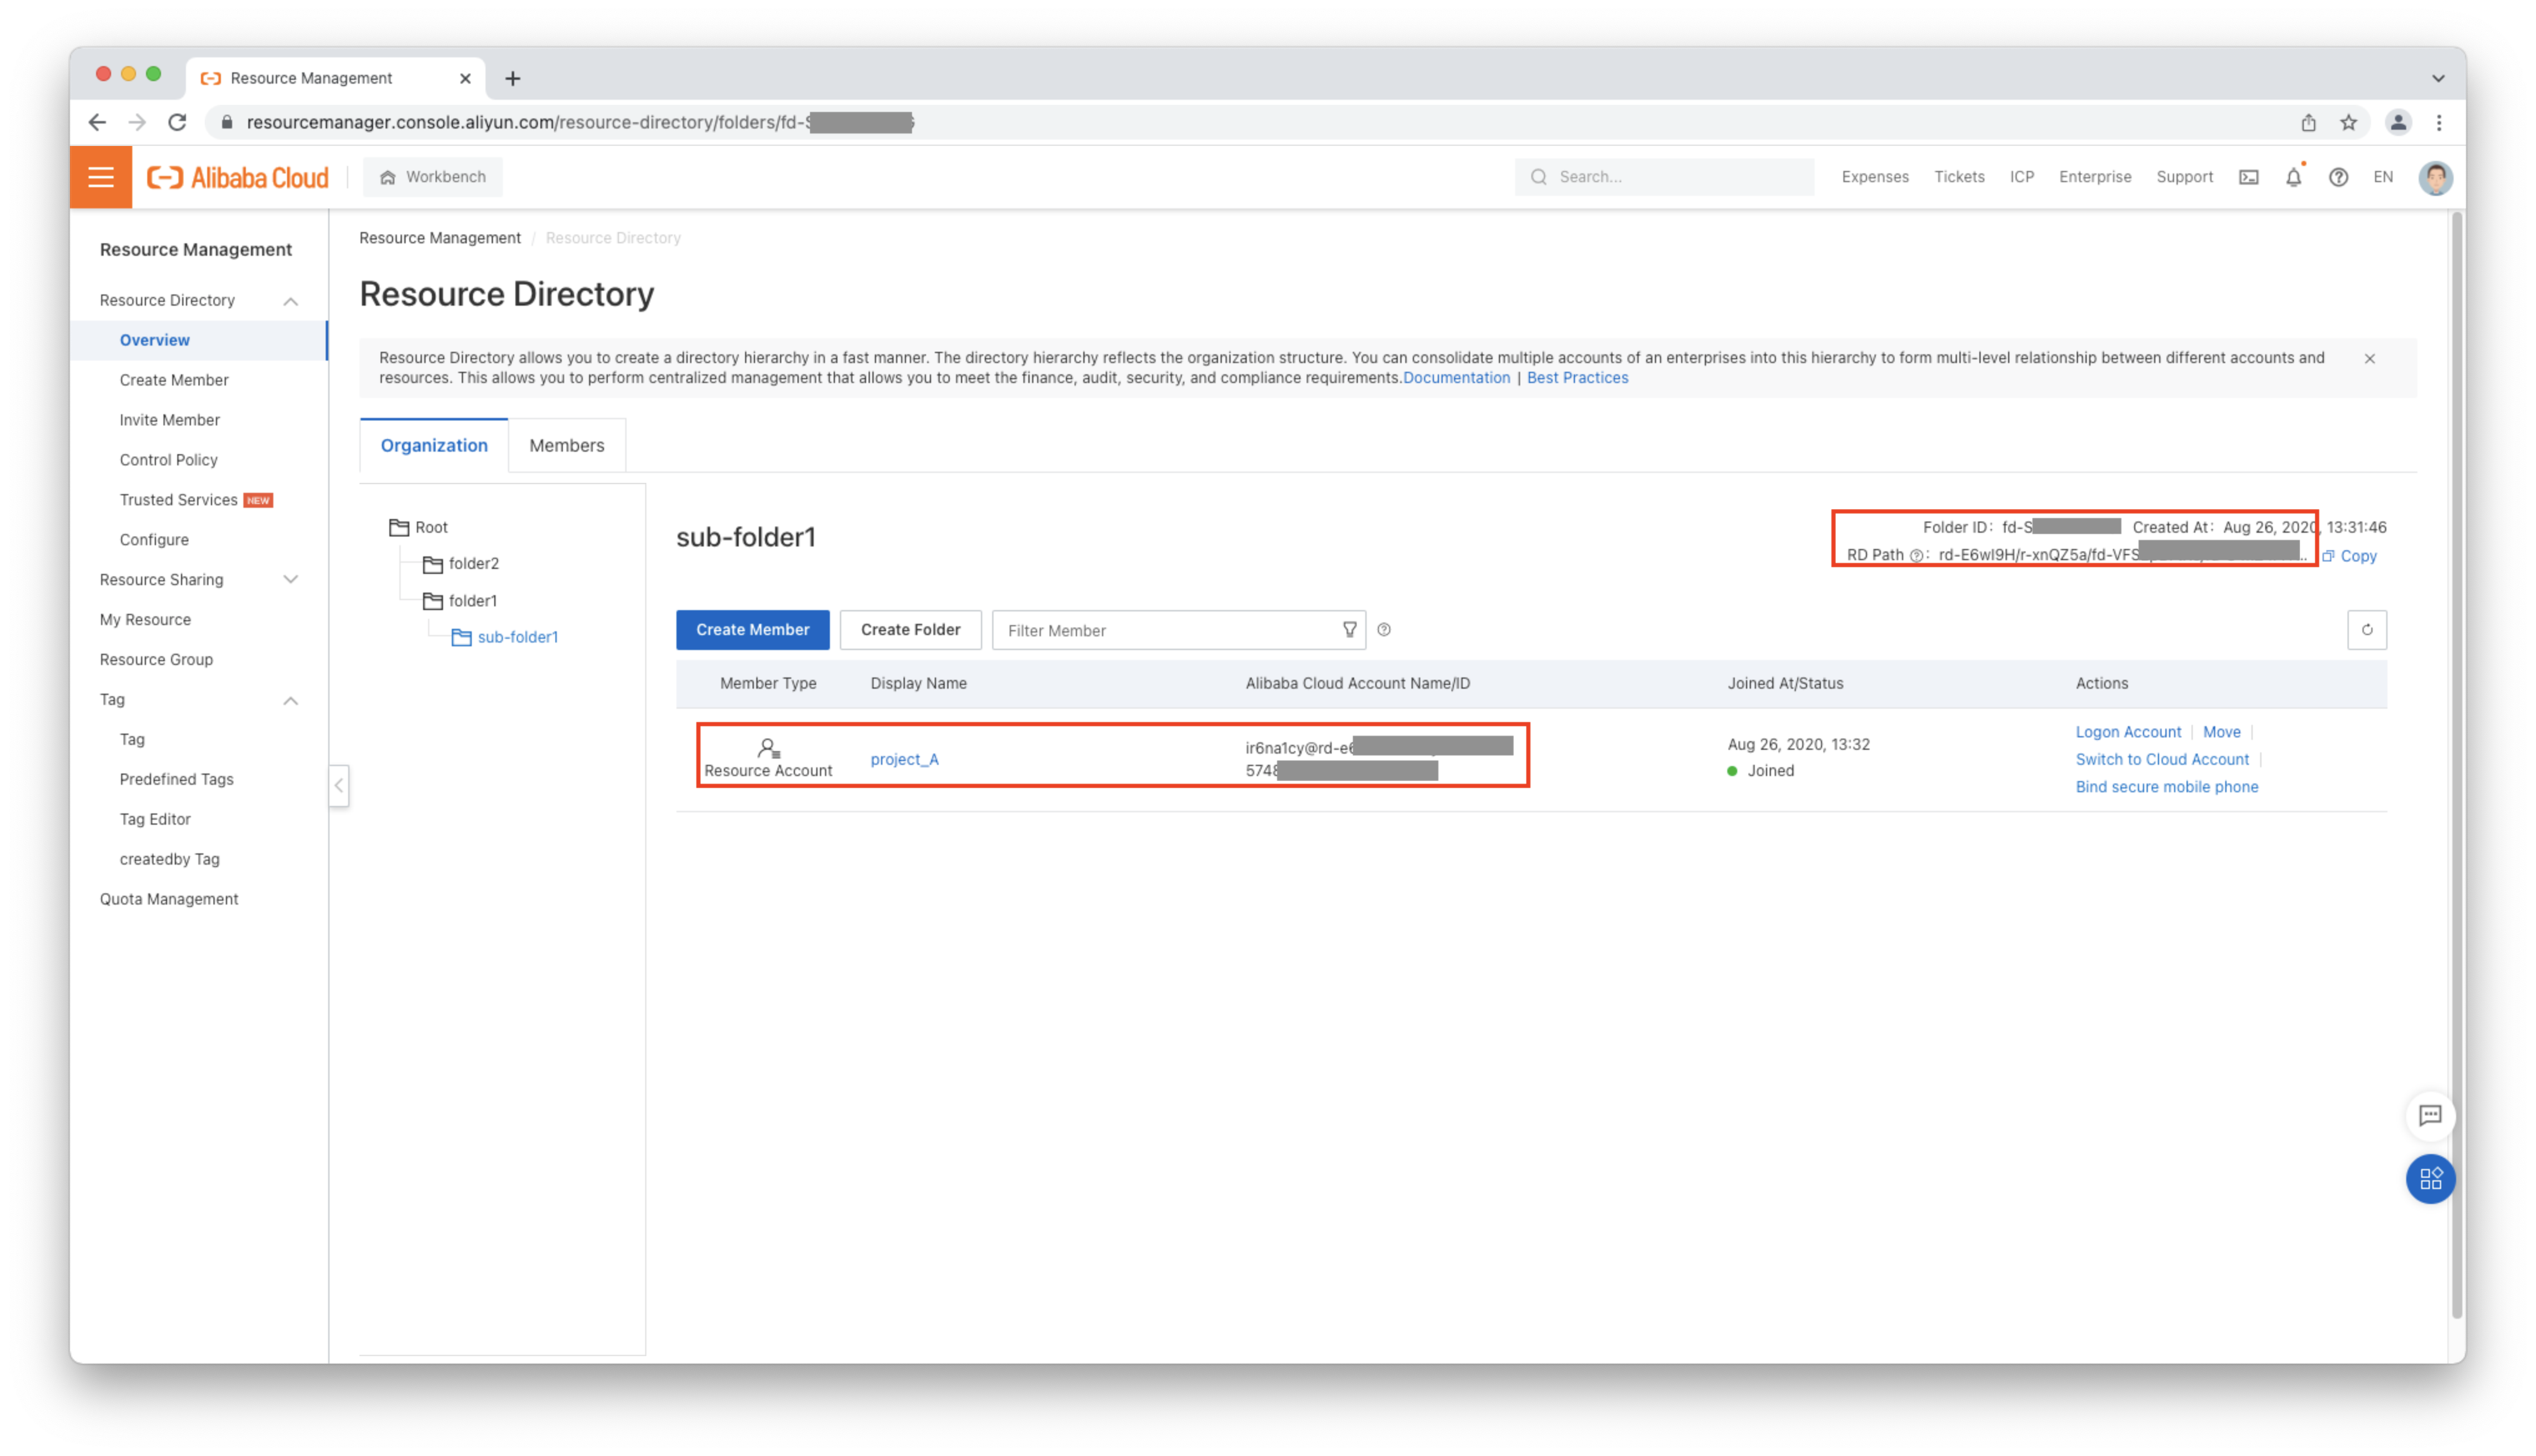Switch to the Members tab
The width and height of the screenshot is (2536, 1456).
[x=566, y=446]
